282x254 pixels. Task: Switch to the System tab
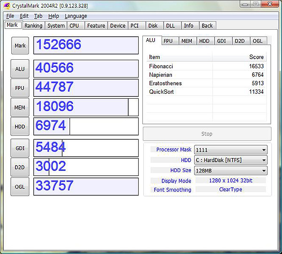click(56, 26)
